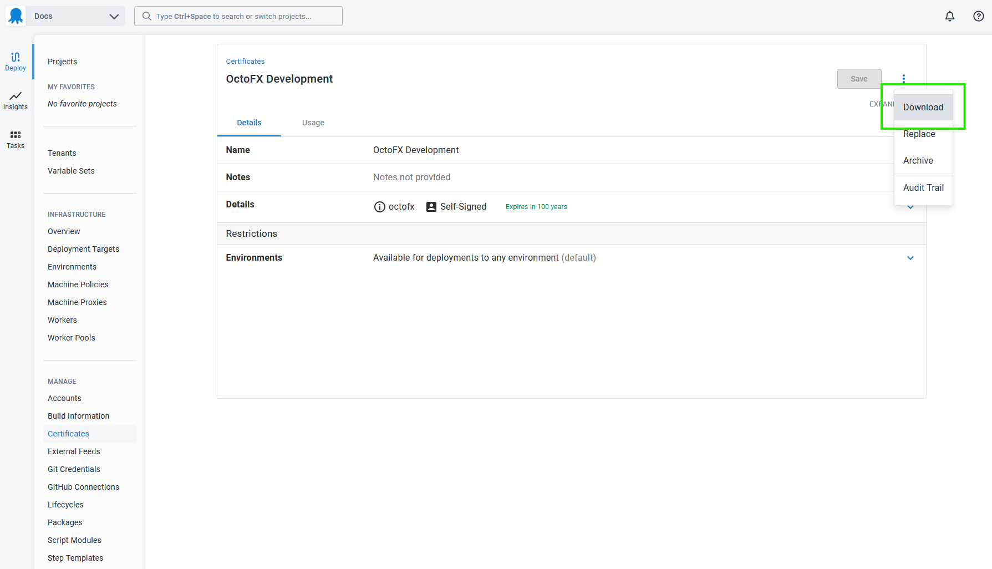Switch to the Details tab
992x569 pixels.
pos(249,123)
